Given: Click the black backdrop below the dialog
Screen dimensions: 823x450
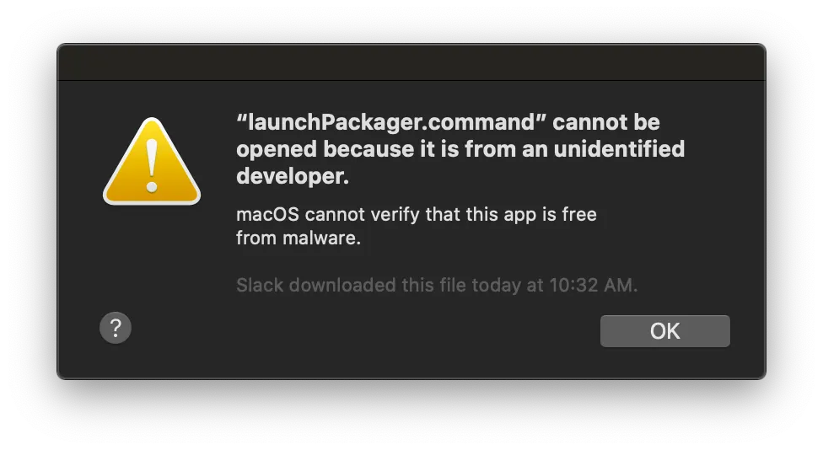Looking at the screenshot, I should tap(411, 417).
